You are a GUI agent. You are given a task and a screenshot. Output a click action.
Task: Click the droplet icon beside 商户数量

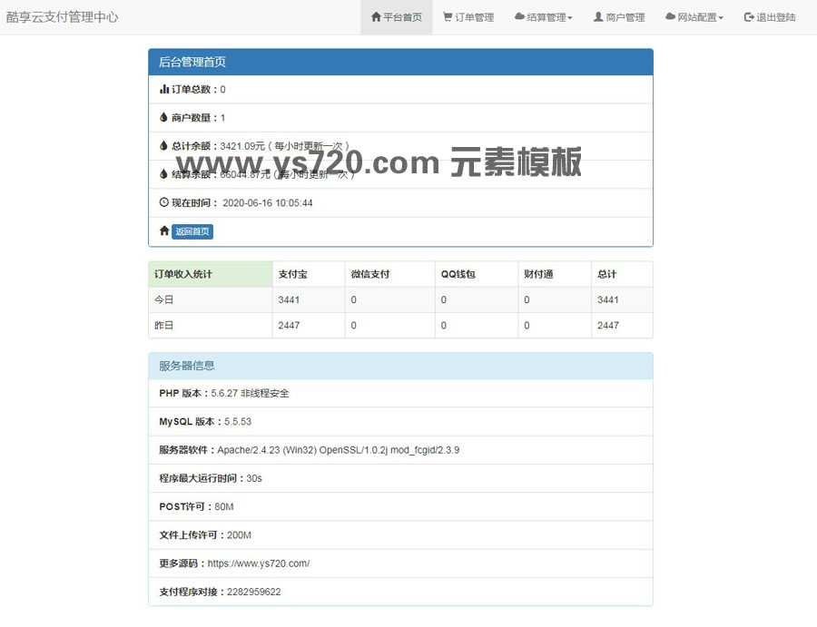click(x=163, y=117)
